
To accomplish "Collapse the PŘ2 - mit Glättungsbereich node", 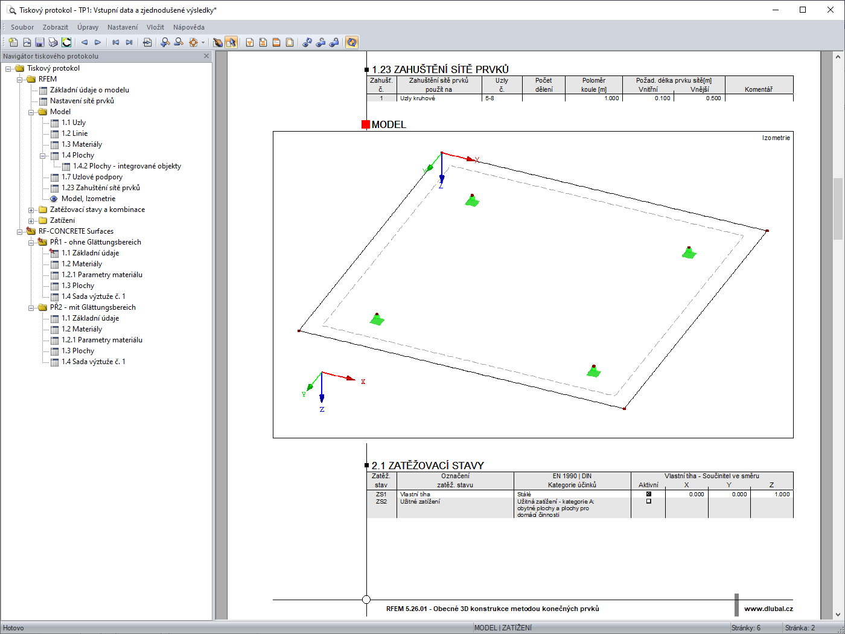I will [x=31, y=307].
